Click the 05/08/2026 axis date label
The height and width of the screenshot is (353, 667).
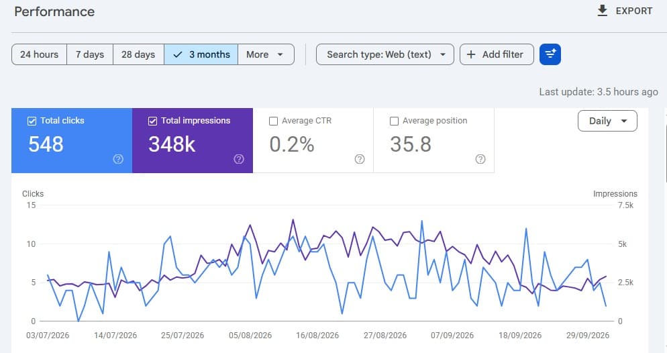pyautogui.click(x=250, y=335)
